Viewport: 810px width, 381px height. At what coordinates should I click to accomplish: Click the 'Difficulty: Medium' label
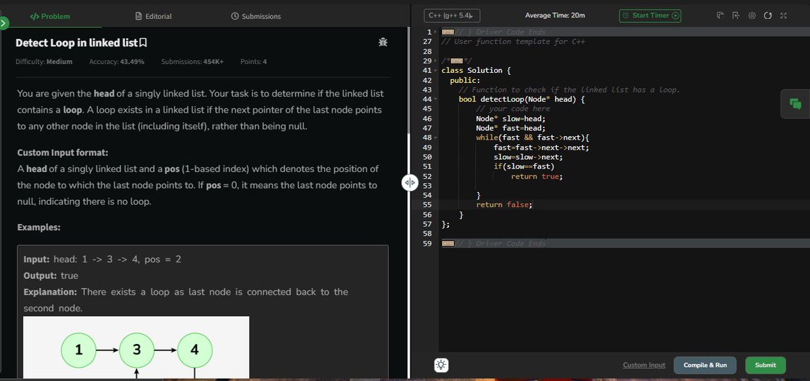pyautogui.click(x=44, y=62)
